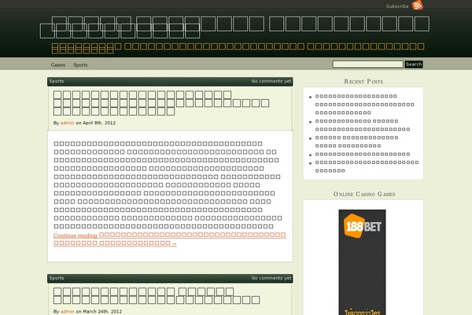
Task: Click admin author of April 8th post
Action: tap(67, 123)
